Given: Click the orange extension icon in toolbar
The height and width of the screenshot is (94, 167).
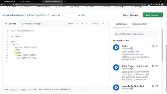Looking at the screenshot, I should [x=157, y=5].
